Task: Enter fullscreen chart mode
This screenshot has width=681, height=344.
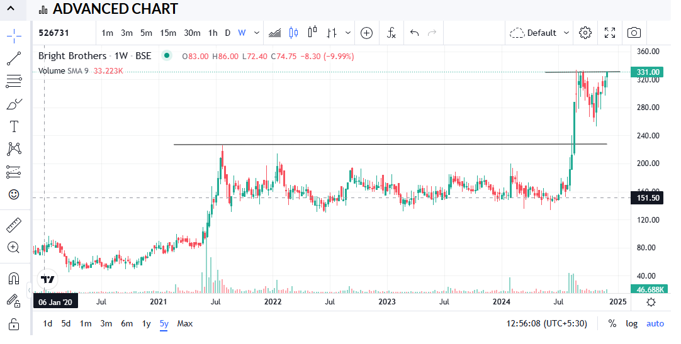Action: 610,33
